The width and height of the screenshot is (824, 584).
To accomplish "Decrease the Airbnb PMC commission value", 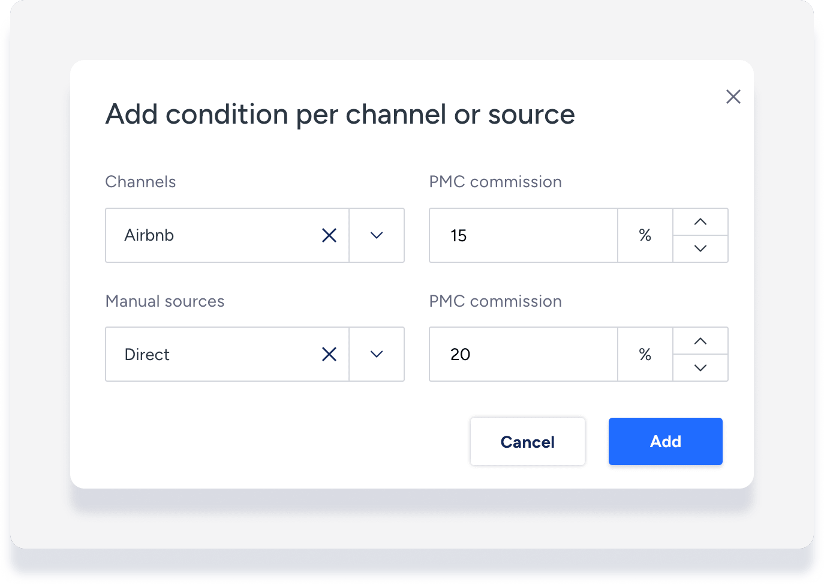I will pos(700,248).
